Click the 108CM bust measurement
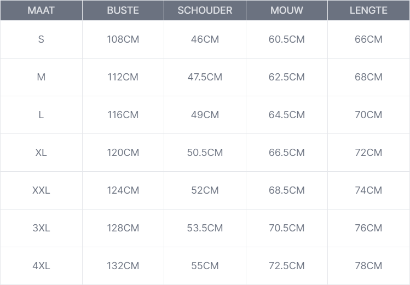The width and height of the screenshot is (410, 285). pyautogui.click(x=123, y=39)
